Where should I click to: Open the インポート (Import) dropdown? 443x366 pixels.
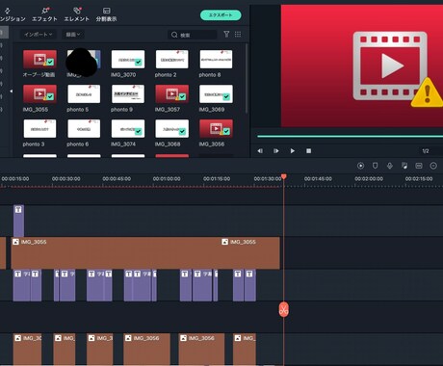click(x=38, y=35)
